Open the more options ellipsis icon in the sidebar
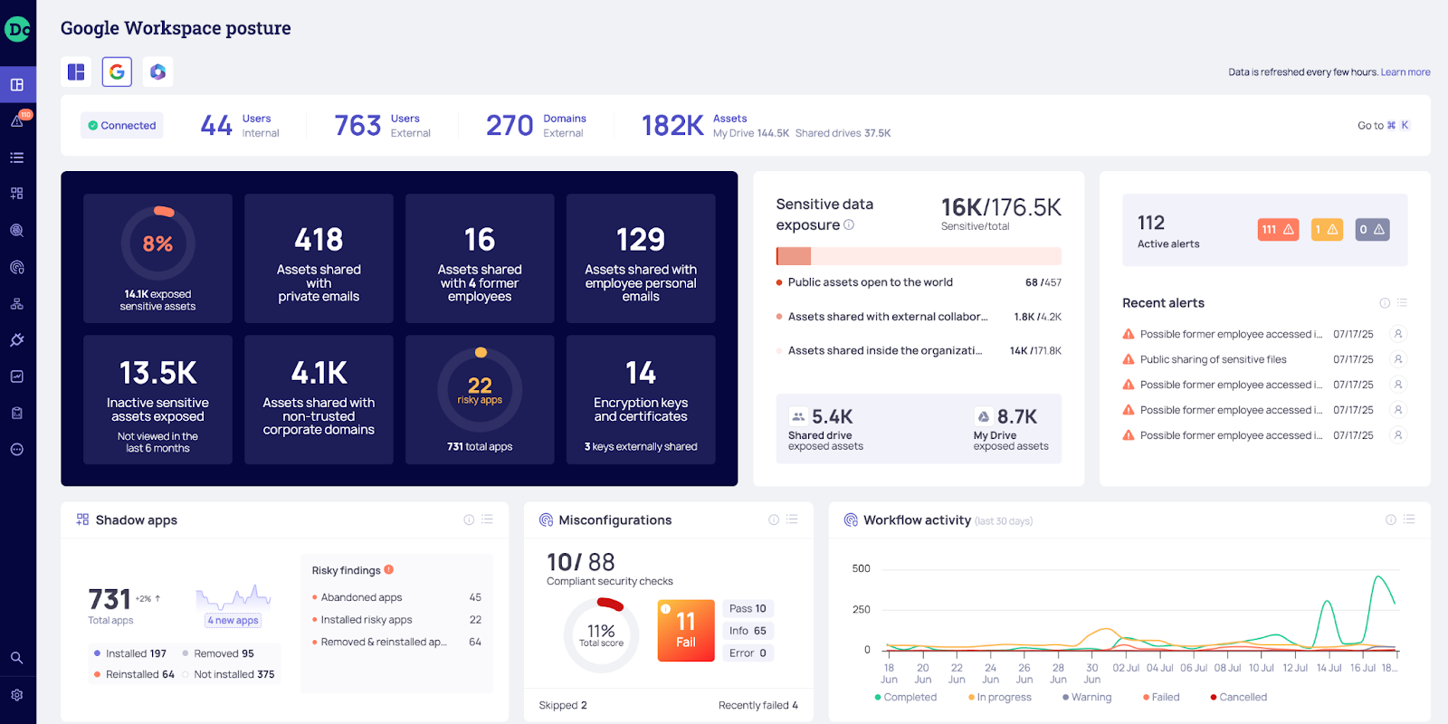 (x=17, y=450)
